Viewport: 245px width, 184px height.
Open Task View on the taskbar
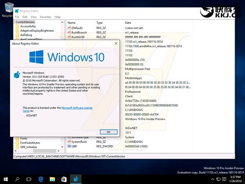pos(29,180)
